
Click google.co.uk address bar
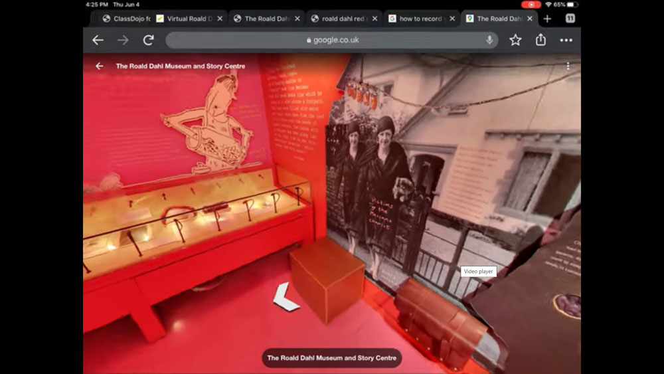pyautogui.click(x=332, y=40)
